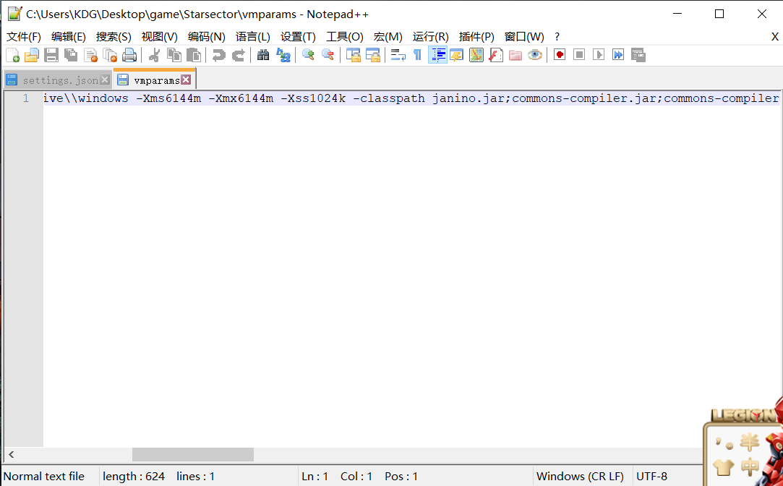
Task: Switch to the settings.json tab
Action: [59, 80]
